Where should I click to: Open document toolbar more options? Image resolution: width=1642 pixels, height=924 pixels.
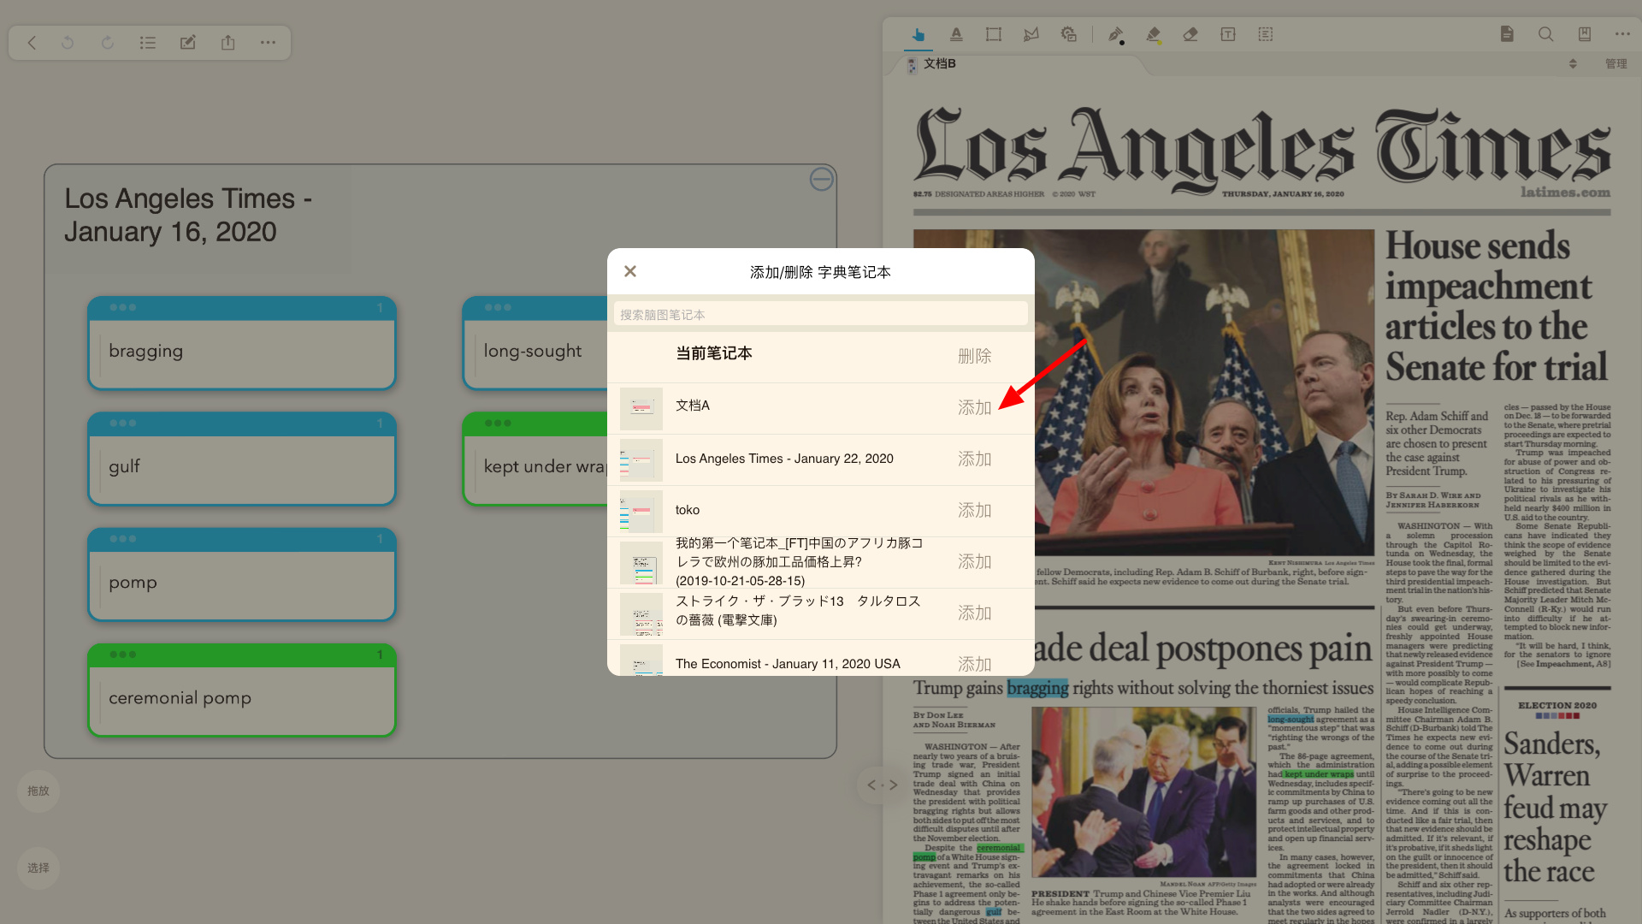click(x=1622, y=34)
